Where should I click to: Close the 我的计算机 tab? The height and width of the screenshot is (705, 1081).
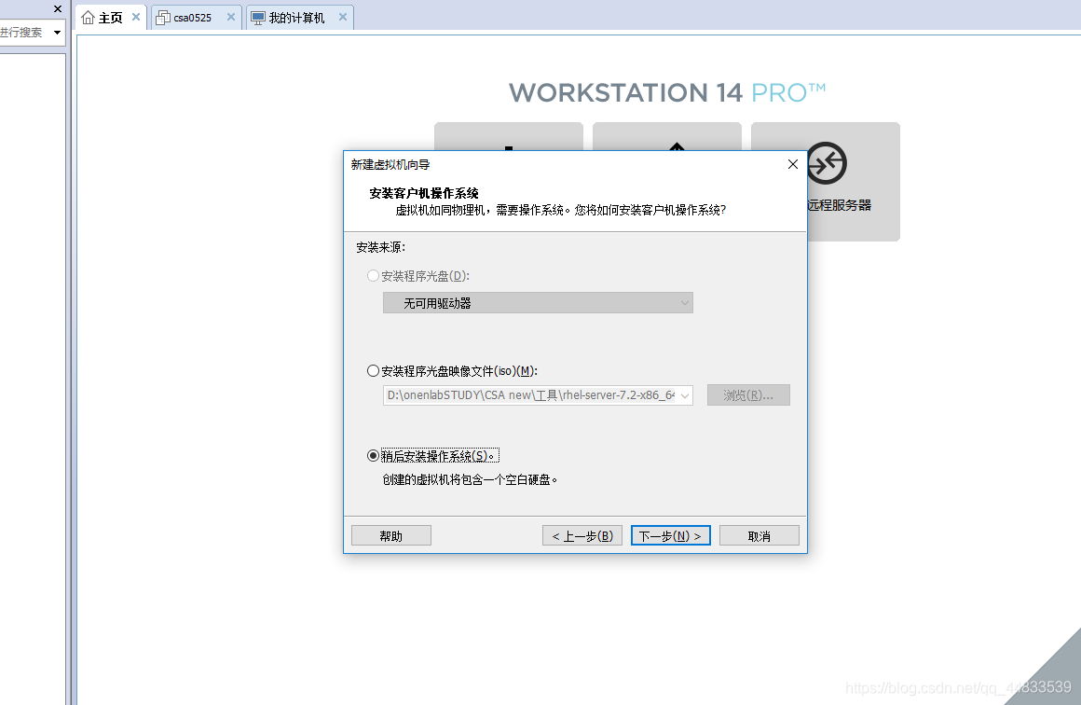[343, 17]
